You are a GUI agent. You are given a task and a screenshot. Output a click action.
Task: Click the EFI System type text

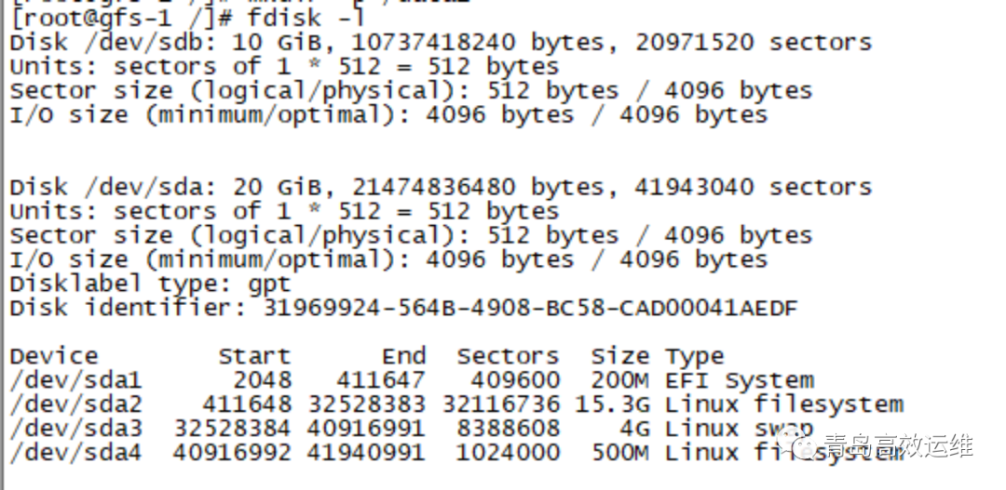739,381
